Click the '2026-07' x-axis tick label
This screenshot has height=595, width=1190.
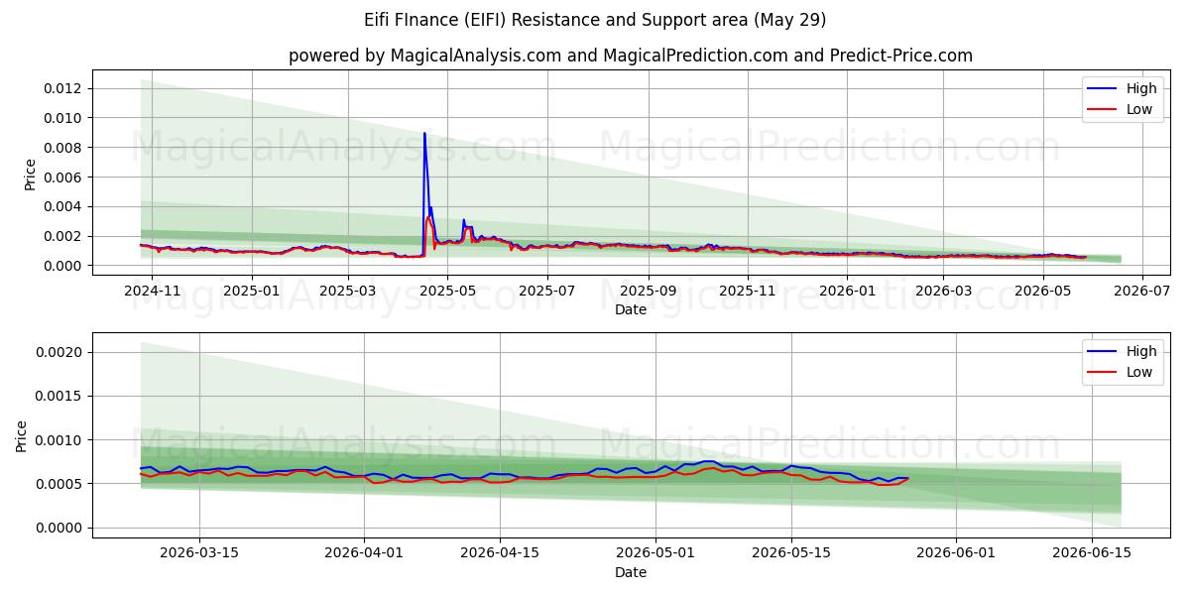[1142, 290]
